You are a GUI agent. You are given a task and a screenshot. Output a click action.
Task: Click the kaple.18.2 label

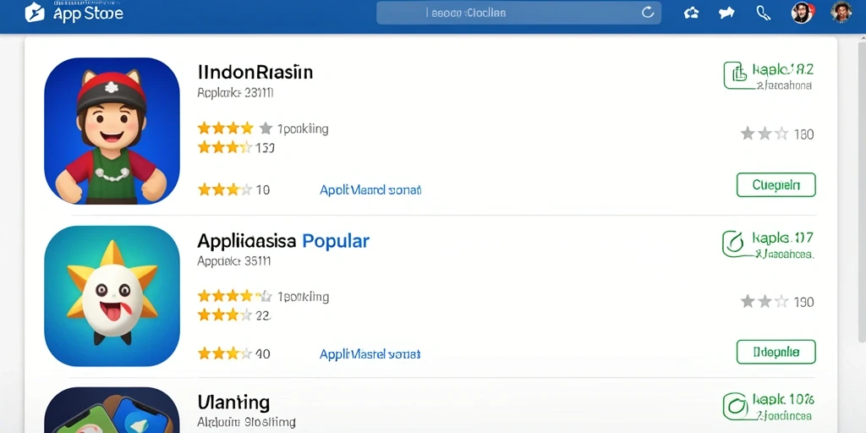783,69
